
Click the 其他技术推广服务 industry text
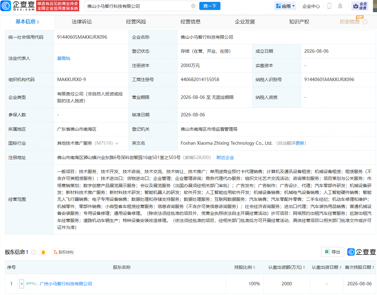click(x=75, y=143)
